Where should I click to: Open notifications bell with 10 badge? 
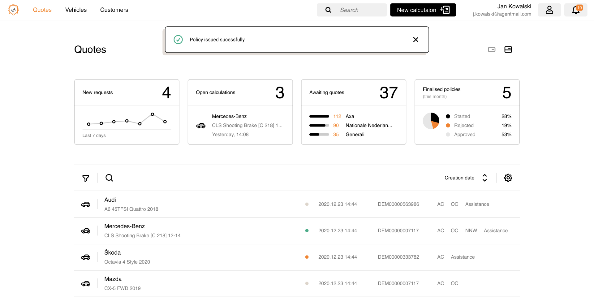tap(576, 10)
